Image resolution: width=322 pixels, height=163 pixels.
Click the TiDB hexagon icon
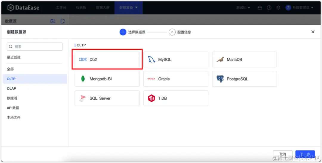151,98
